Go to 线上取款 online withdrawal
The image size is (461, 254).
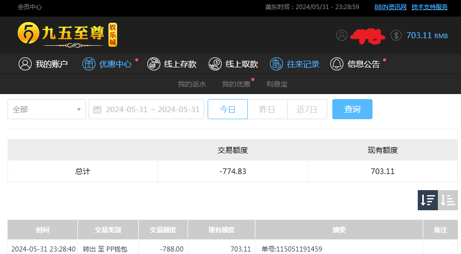point(233,64)
